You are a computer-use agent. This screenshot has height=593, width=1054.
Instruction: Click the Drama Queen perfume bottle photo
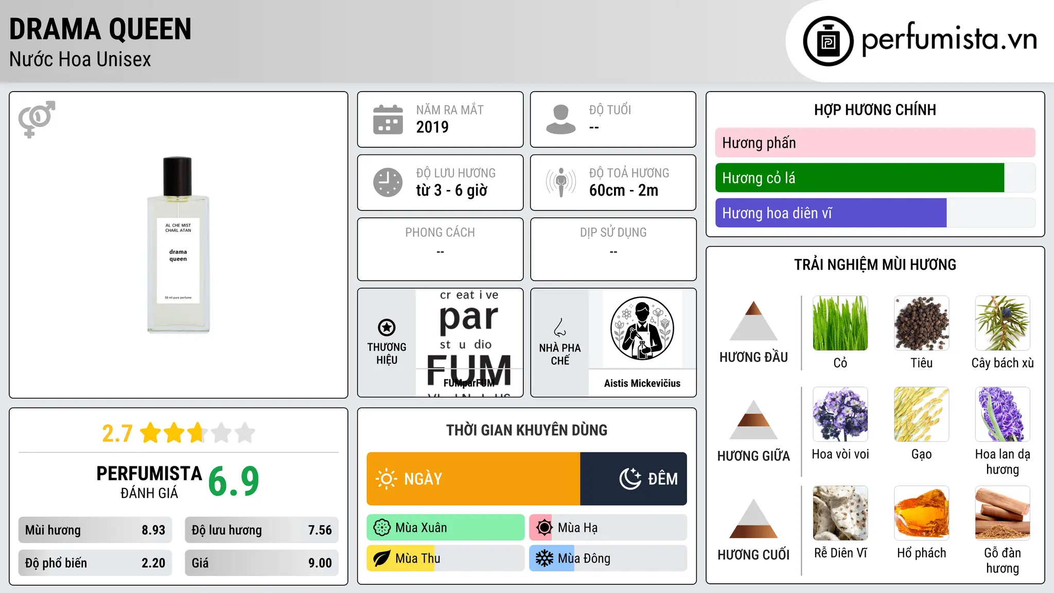click(178, 245)
